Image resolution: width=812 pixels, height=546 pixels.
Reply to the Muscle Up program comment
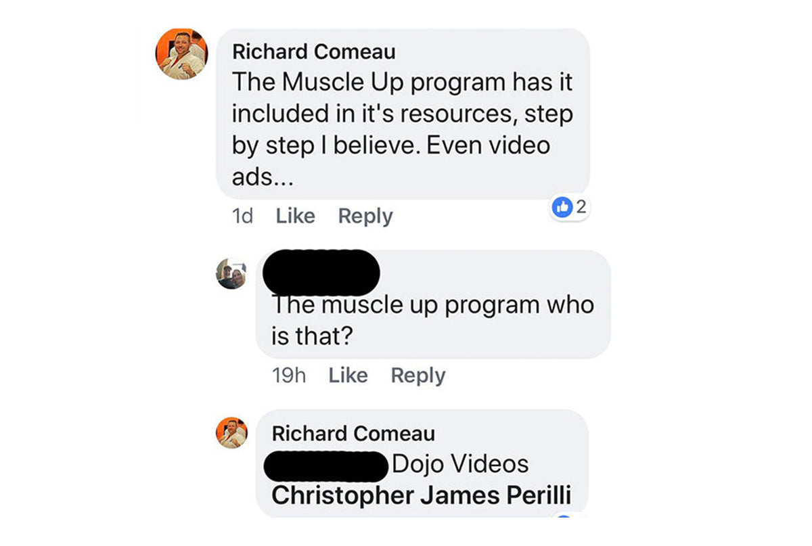click(365, 216)
